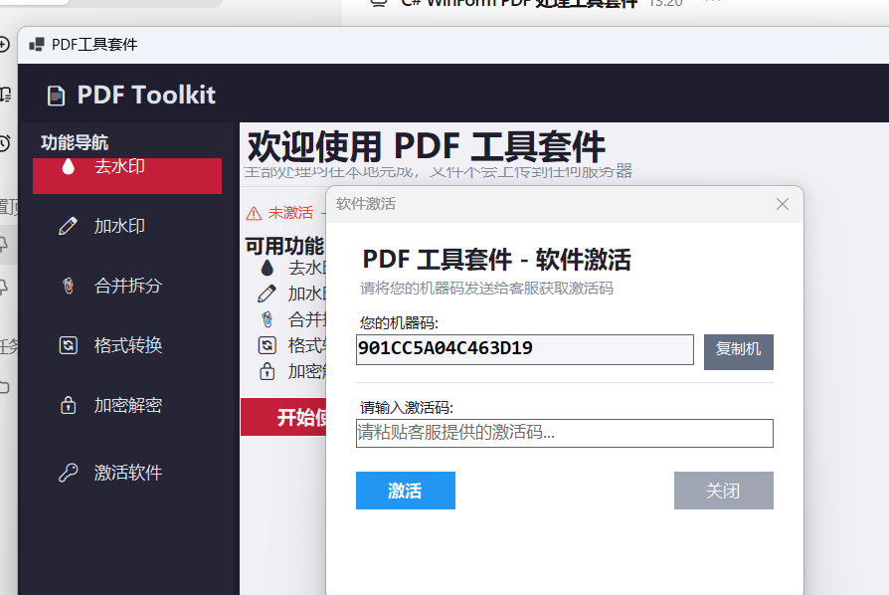Click the 软件激活 dialog title bar text
The width and height of the screenshot is (889, 595).
pos(366,204)
